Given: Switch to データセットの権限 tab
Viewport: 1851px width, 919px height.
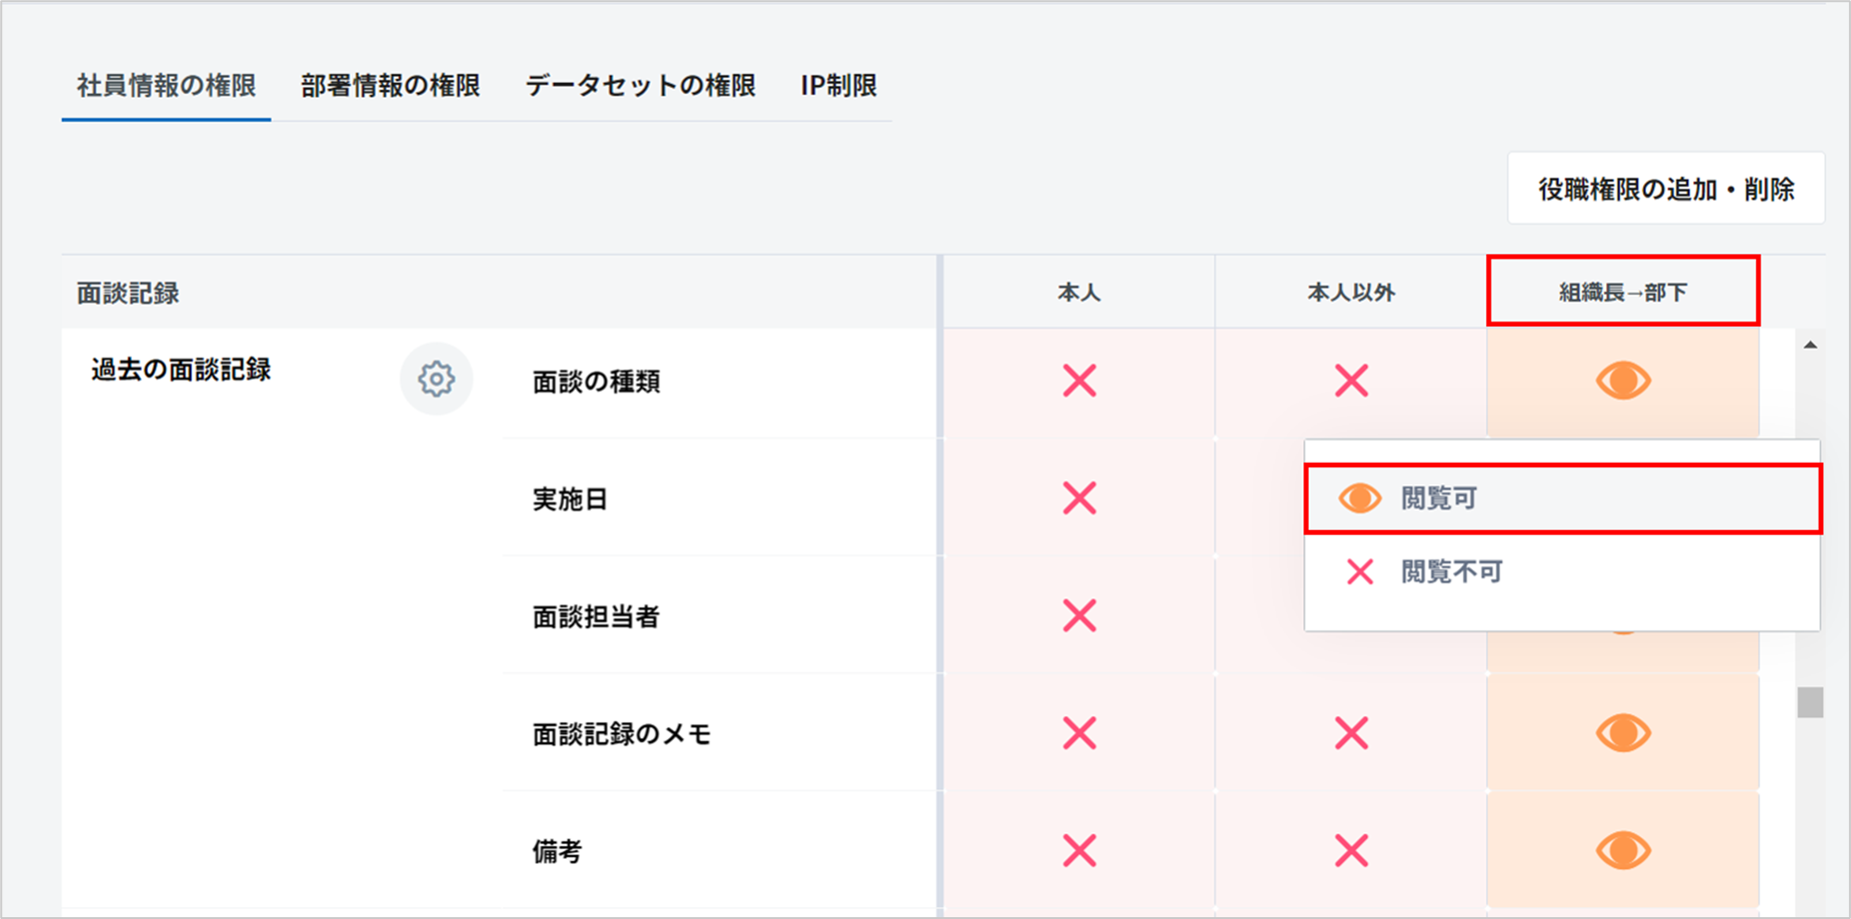Looking at the screenshot, I should pos(640,86).
